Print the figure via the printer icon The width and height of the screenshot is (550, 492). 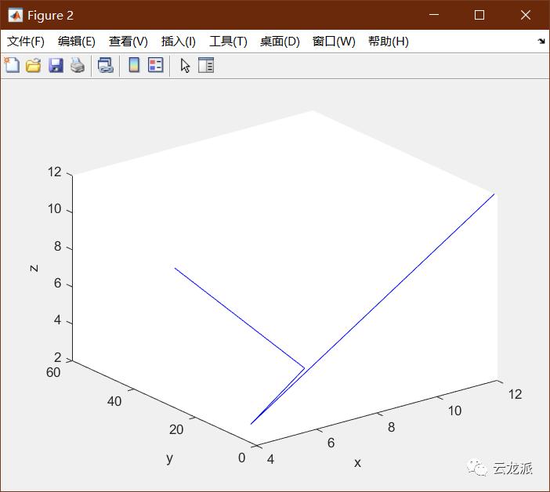(78, 66)
